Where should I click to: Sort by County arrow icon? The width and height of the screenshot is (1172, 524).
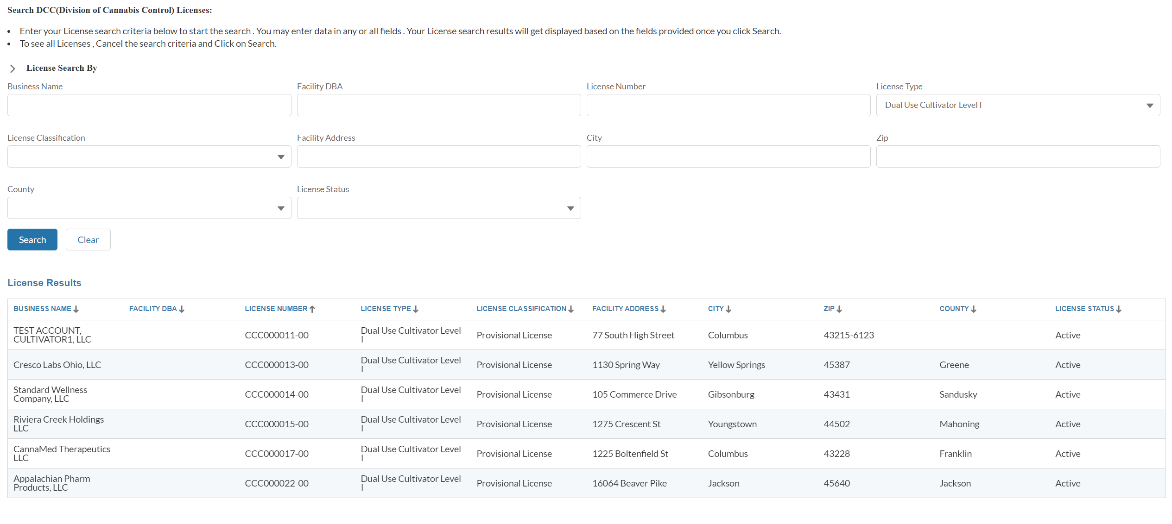[974, 309]
